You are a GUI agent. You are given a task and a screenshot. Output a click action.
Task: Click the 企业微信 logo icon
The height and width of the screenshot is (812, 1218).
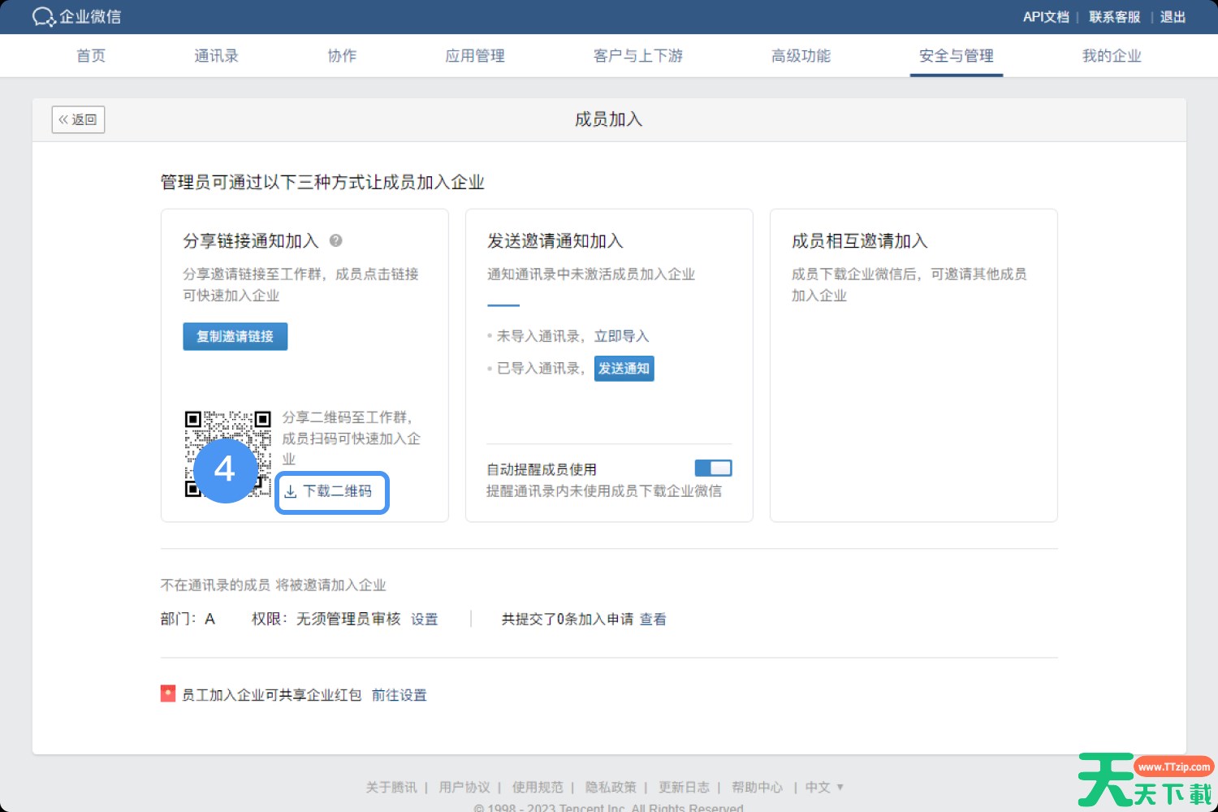(x=43, y=17)
